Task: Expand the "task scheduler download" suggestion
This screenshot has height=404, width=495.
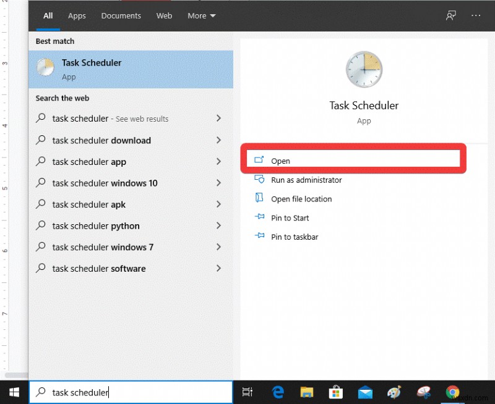Action: (x=218, y=140)
